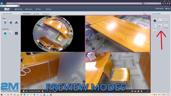This screenshot has width=171, height=96.
Task: Select the fisheye overview video pane
Action: [53, 34]
